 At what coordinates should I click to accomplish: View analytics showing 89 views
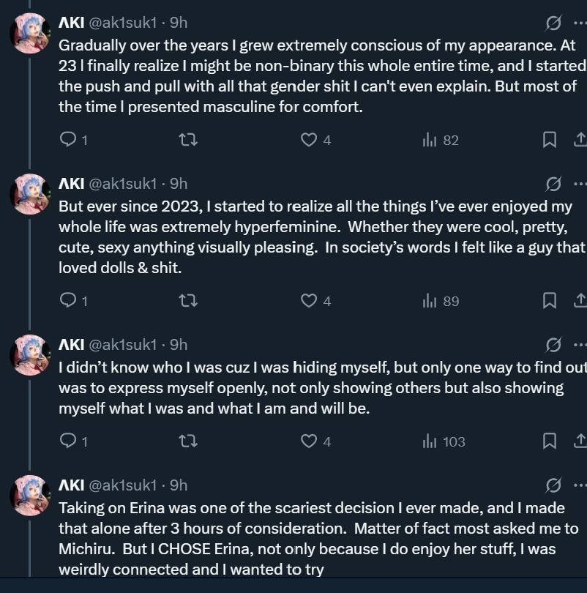tap(440, 300)
